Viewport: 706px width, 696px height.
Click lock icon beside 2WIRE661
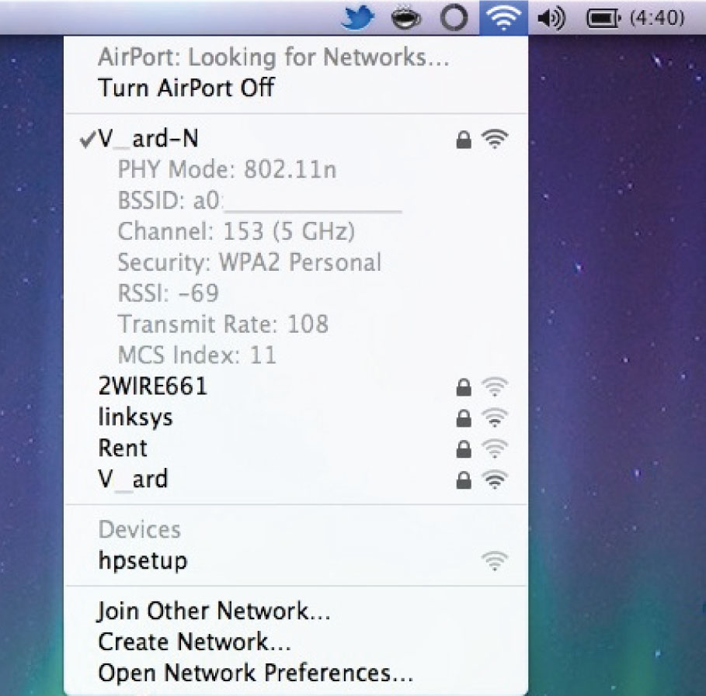pos(464,387)
